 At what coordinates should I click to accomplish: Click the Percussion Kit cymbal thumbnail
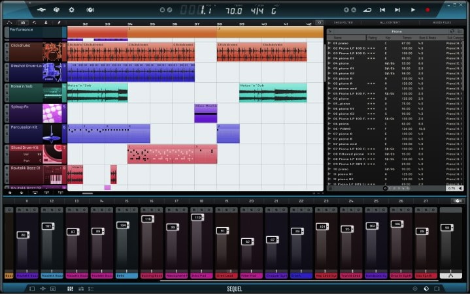(52, 133)
